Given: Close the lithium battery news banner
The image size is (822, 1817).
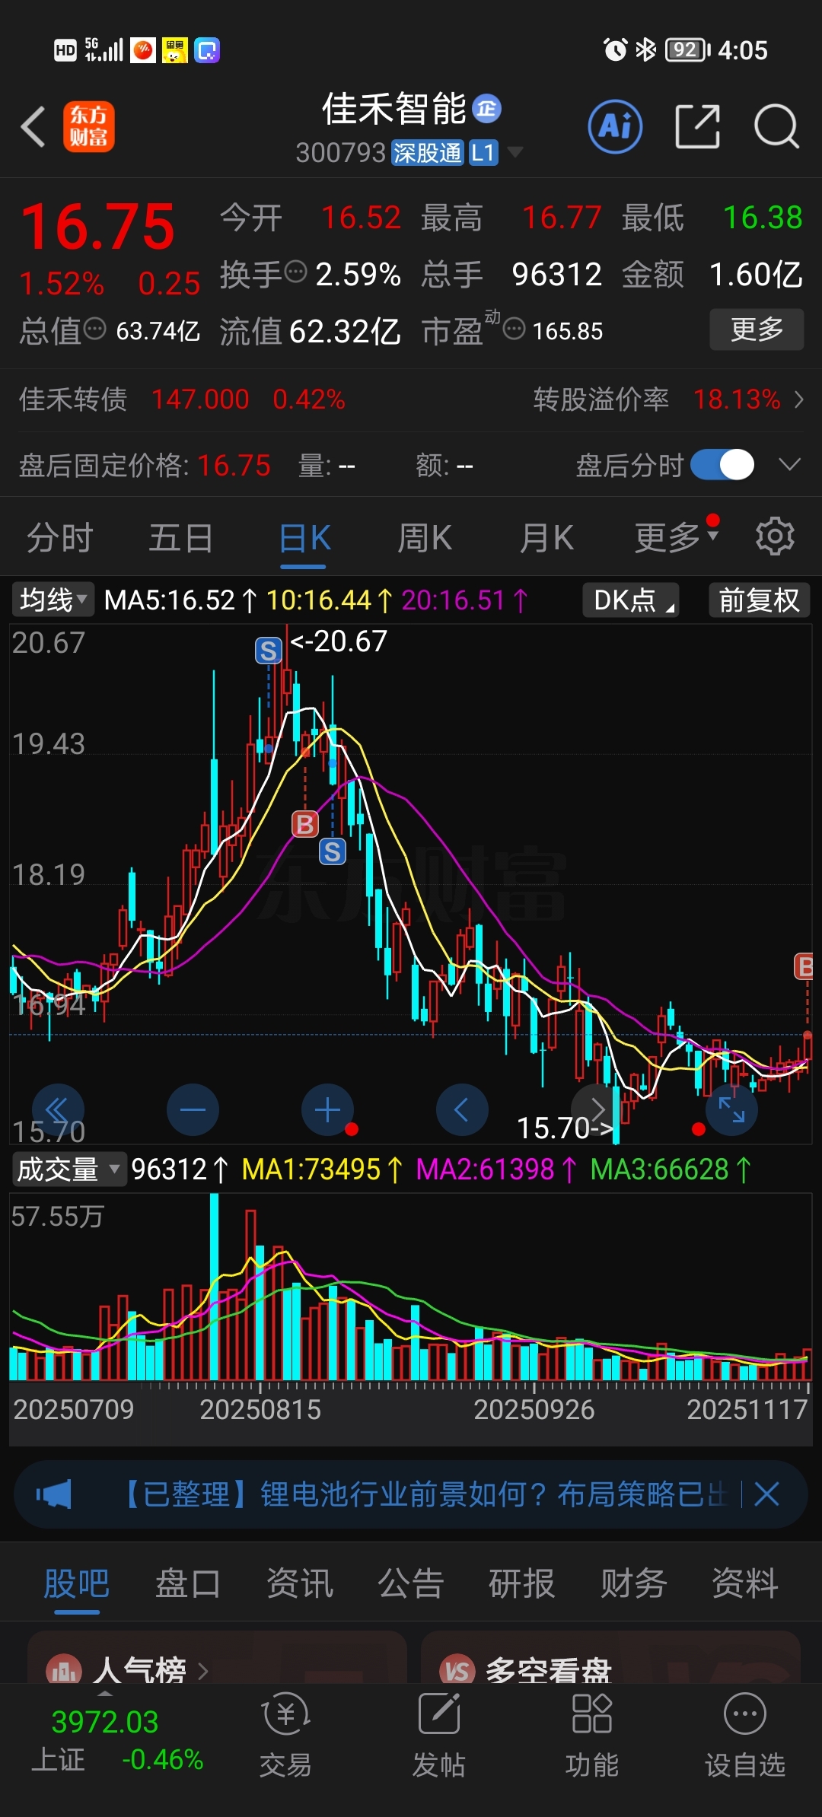Looking at the screenshot, I should click(766, 1494).
